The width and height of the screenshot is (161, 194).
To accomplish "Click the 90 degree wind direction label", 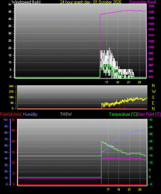I will pos(12,103).
